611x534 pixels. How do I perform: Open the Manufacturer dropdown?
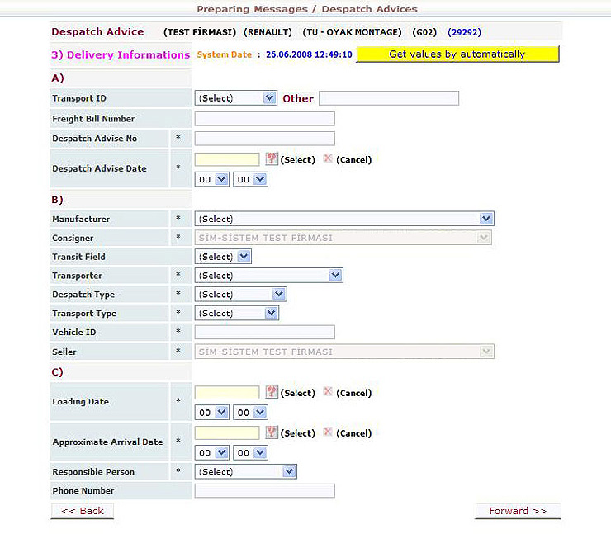click(x=344, y=219)
